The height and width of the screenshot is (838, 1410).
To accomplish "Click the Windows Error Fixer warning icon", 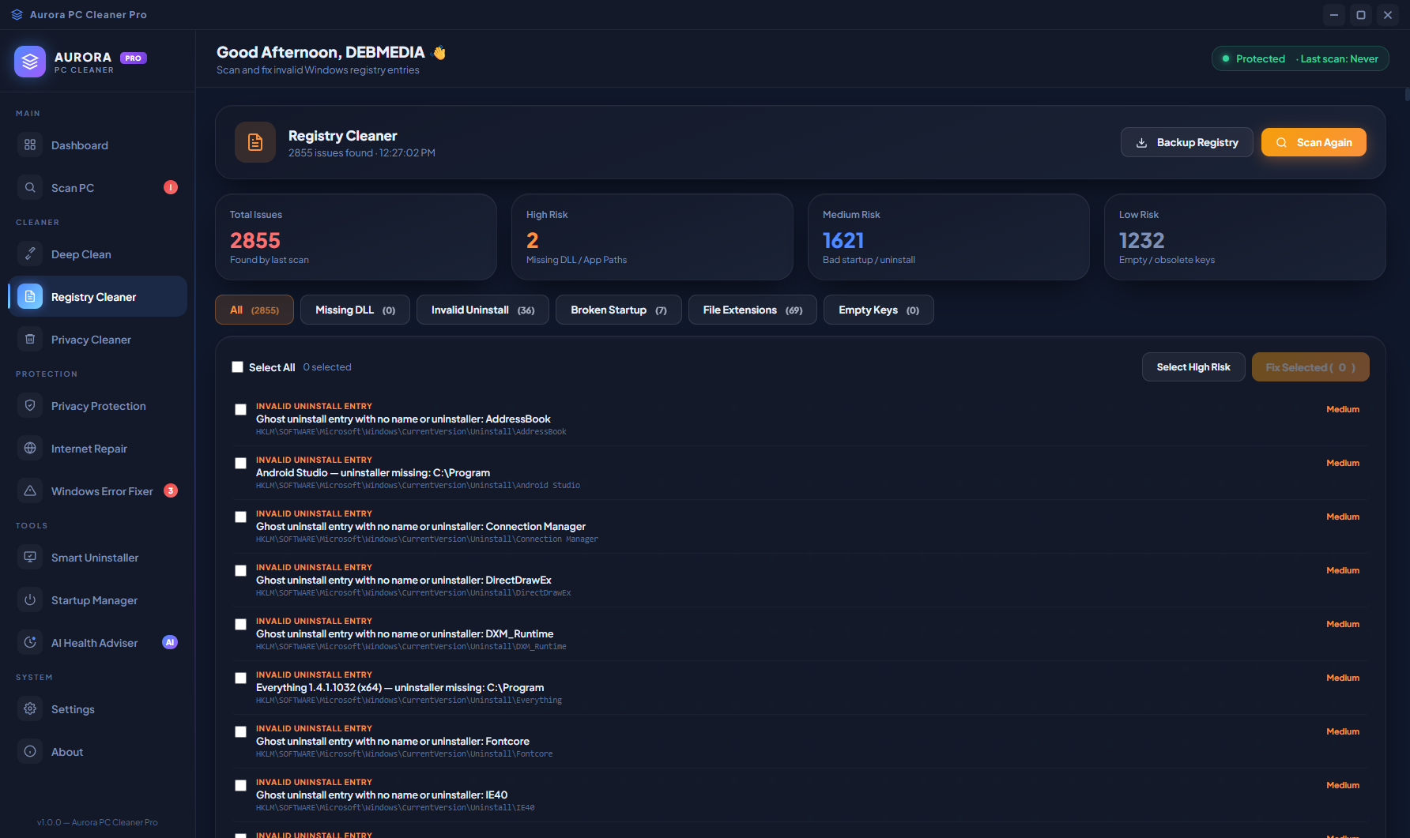I will pos(30,491).
